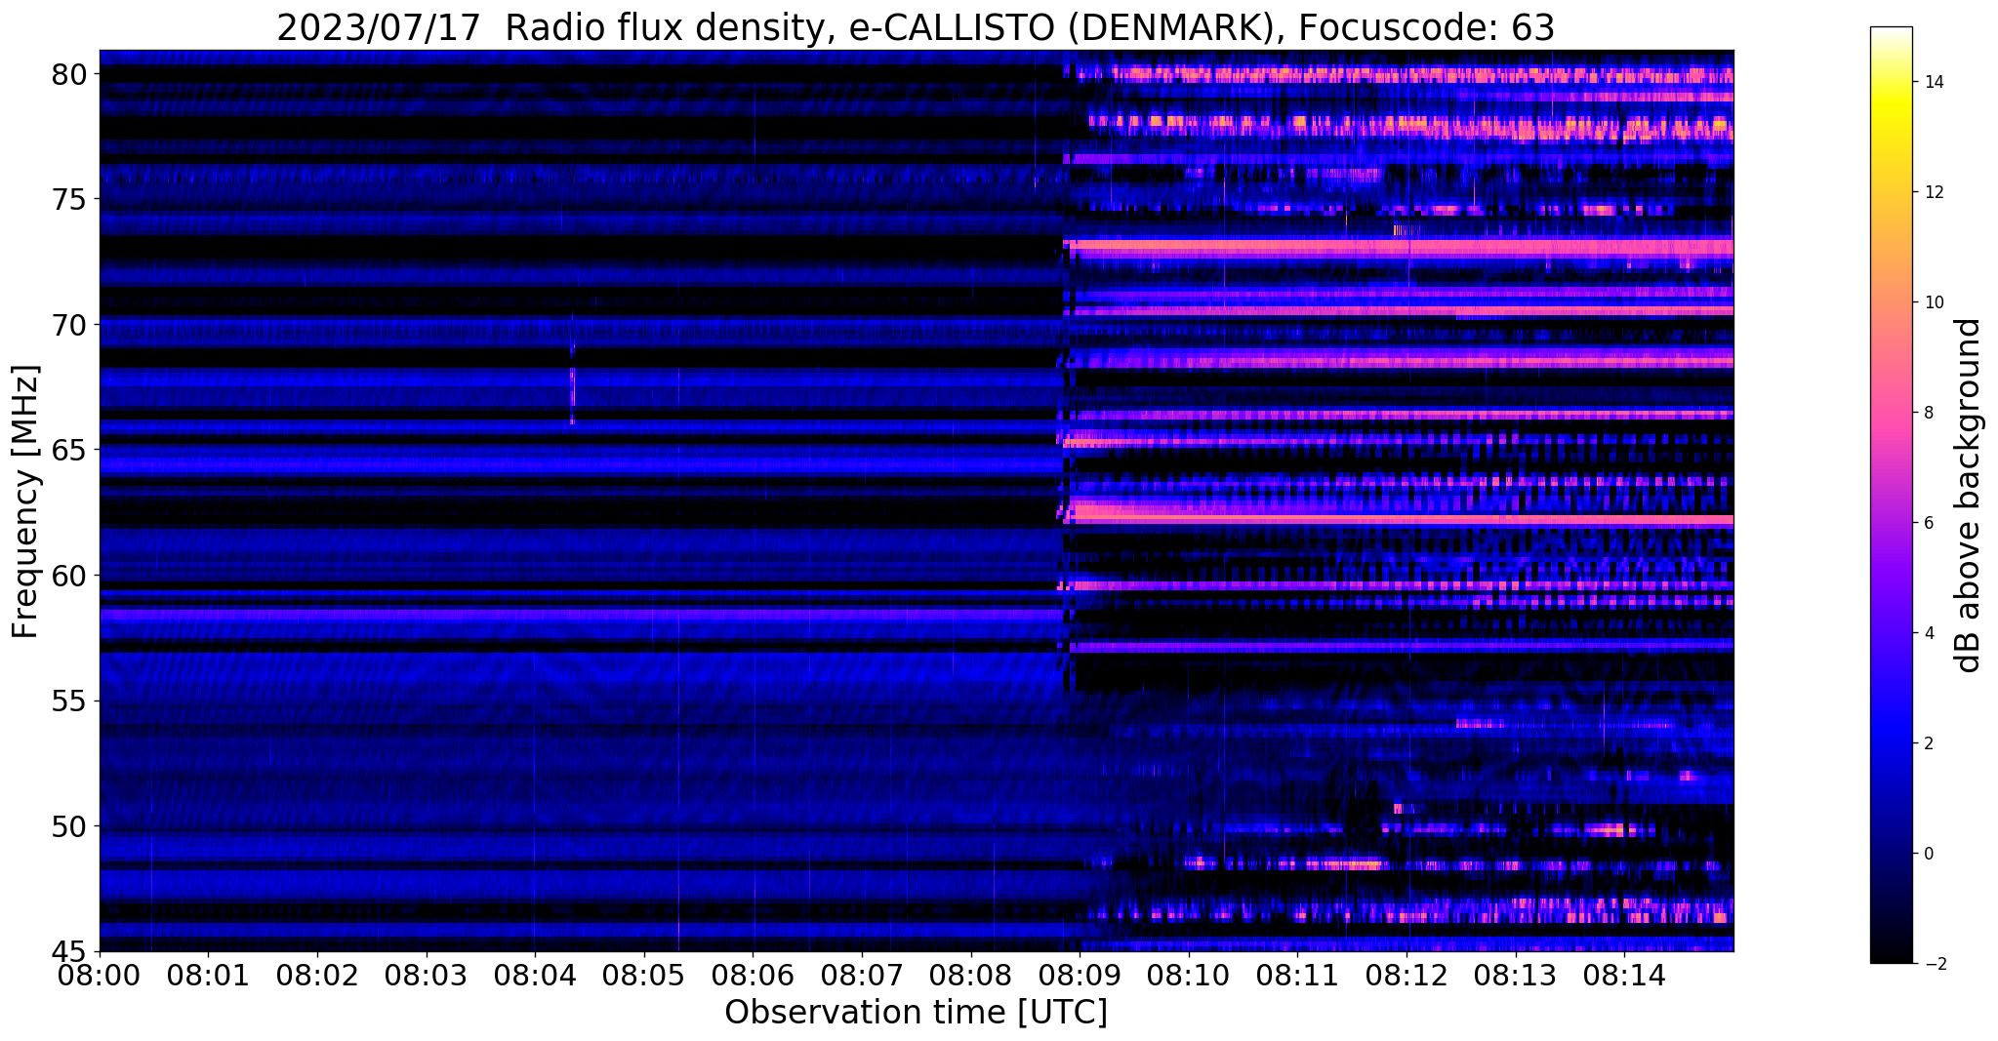1998x1041 pixels.
Task: Click the 65 MHz frequency tick label
Action: tap(67, 451)
